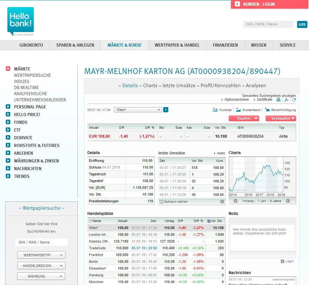Image resolution: width=309 pixels, height=285 pixels.
Task: Expand the ETF sidebar section
Action: coord(8,130)
